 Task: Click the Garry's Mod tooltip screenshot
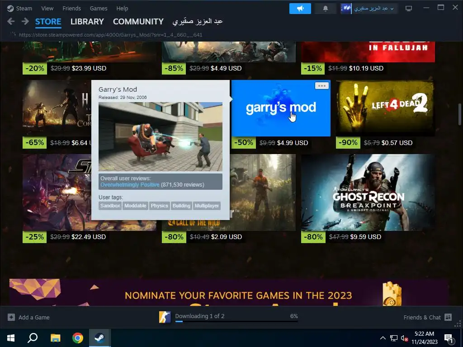[x=161, y=136]
